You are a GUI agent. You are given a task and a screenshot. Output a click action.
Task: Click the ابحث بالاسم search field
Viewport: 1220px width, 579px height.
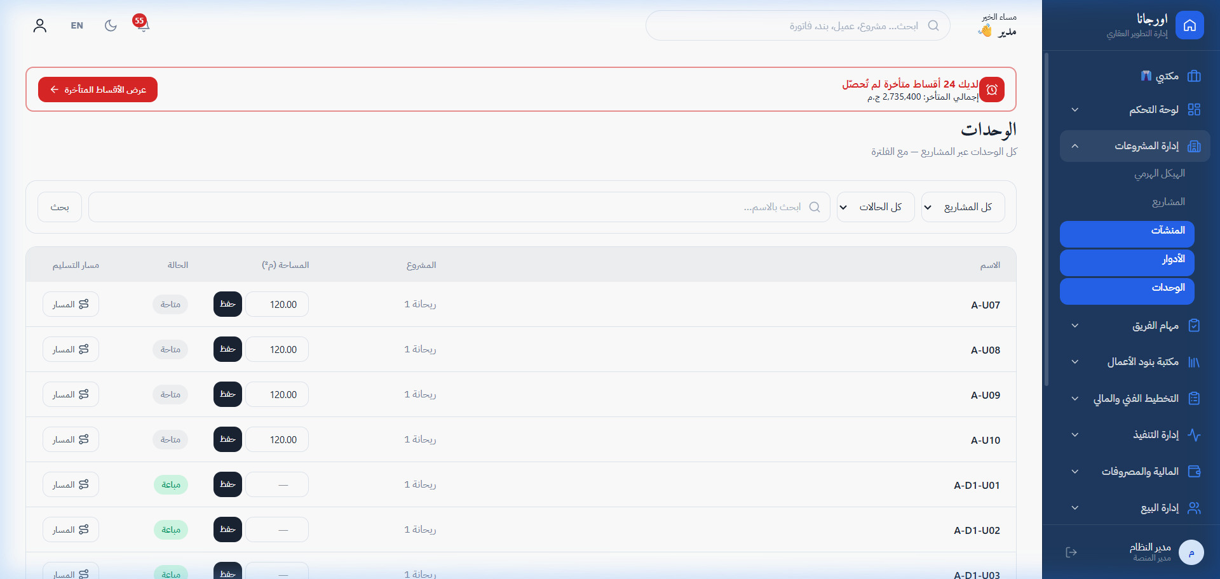coord(459,207)
